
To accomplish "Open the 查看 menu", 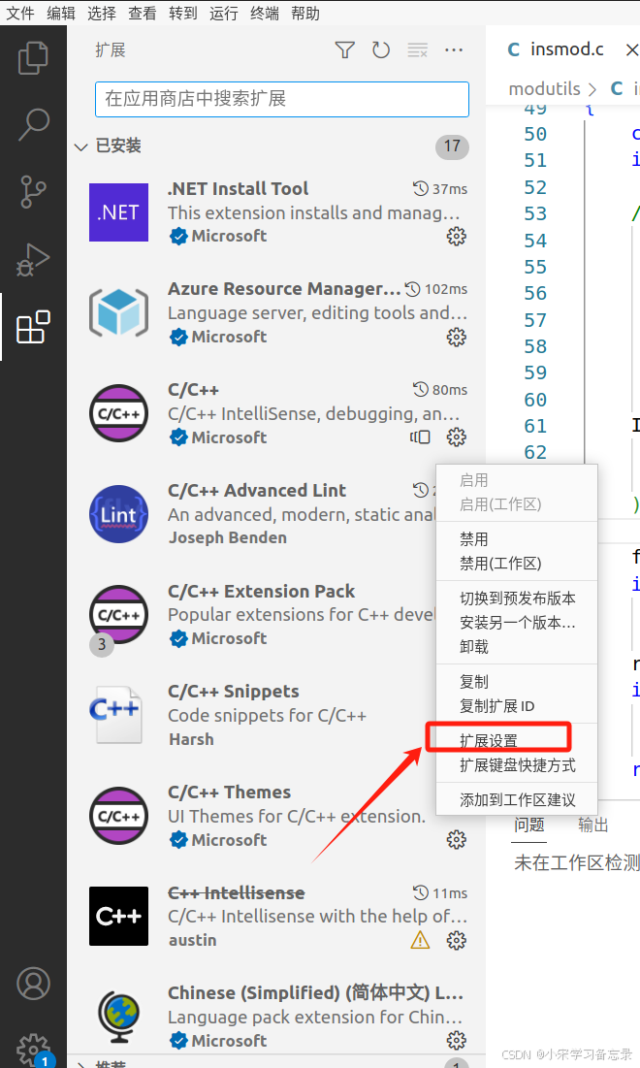I will point(143,13).
